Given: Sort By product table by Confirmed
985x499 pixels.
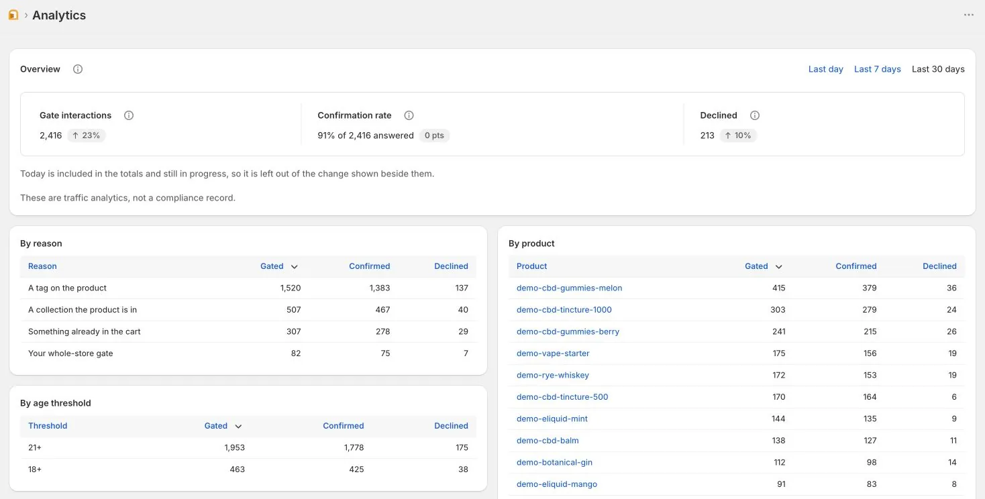Looking at the screenshot, I should click(856, 266).
